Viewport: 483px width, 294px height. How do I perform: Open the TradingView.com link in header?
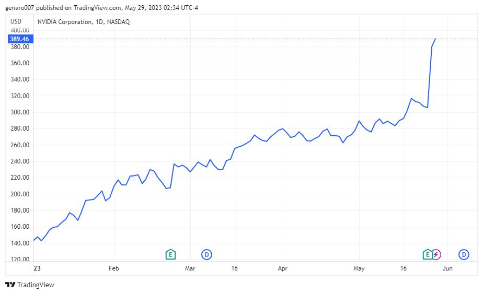coord(97,8)
